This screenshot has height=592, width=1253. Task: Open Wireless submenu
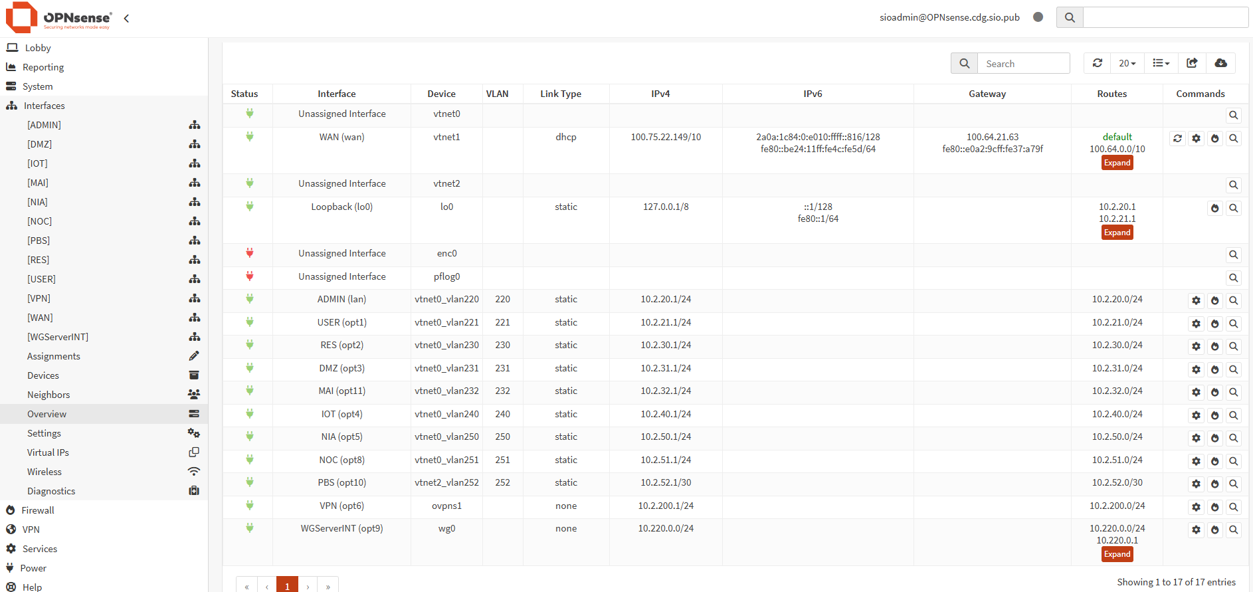point(104,472)
